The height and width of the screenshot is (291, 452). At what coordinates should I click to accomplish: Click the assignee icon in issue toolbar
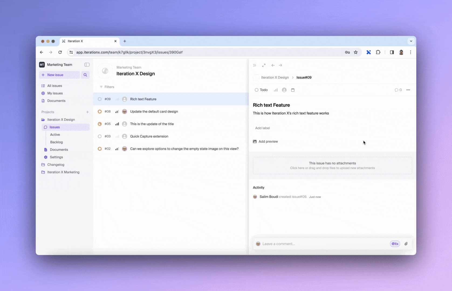(284, 90)
